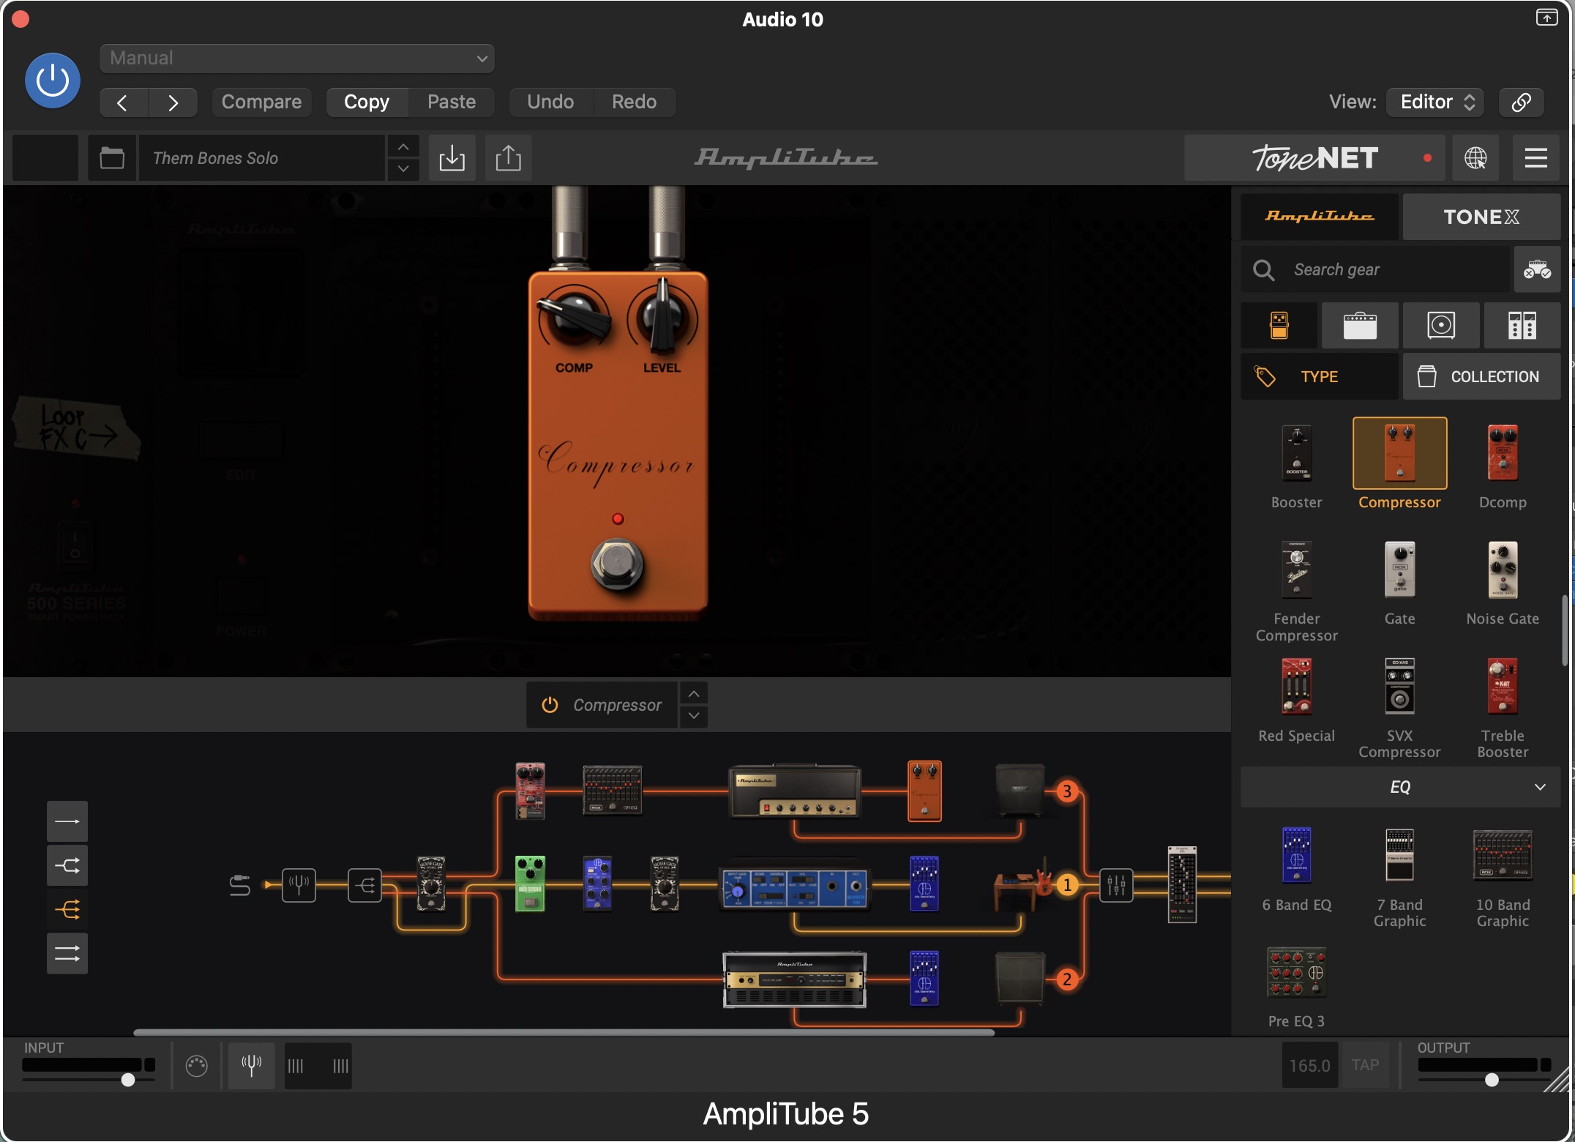Toggle the plugin power bypass button
The width and height of the screenshot is (1575, 1142).
click(x=52, y=81)
